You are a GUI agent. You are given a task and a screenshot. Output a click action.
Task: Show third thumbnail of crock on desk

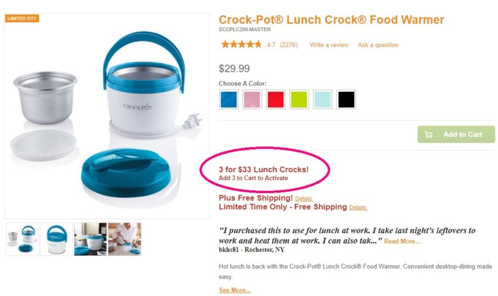point(90,239)
